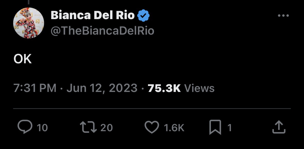Image resolution: width=304 pixels, height=149 pixels.
Task: Click the thread connector line above avatar
Action: [29, 2]
